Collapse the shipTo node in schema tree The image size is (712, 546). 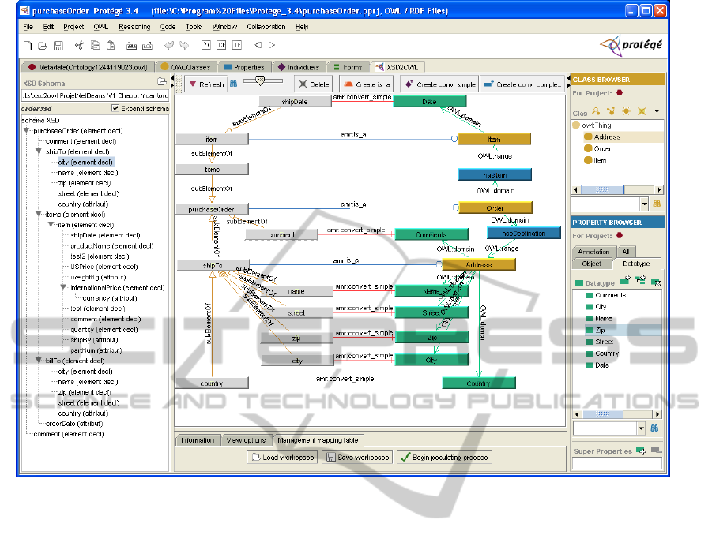pyautogui.click(x=38, y=151)
